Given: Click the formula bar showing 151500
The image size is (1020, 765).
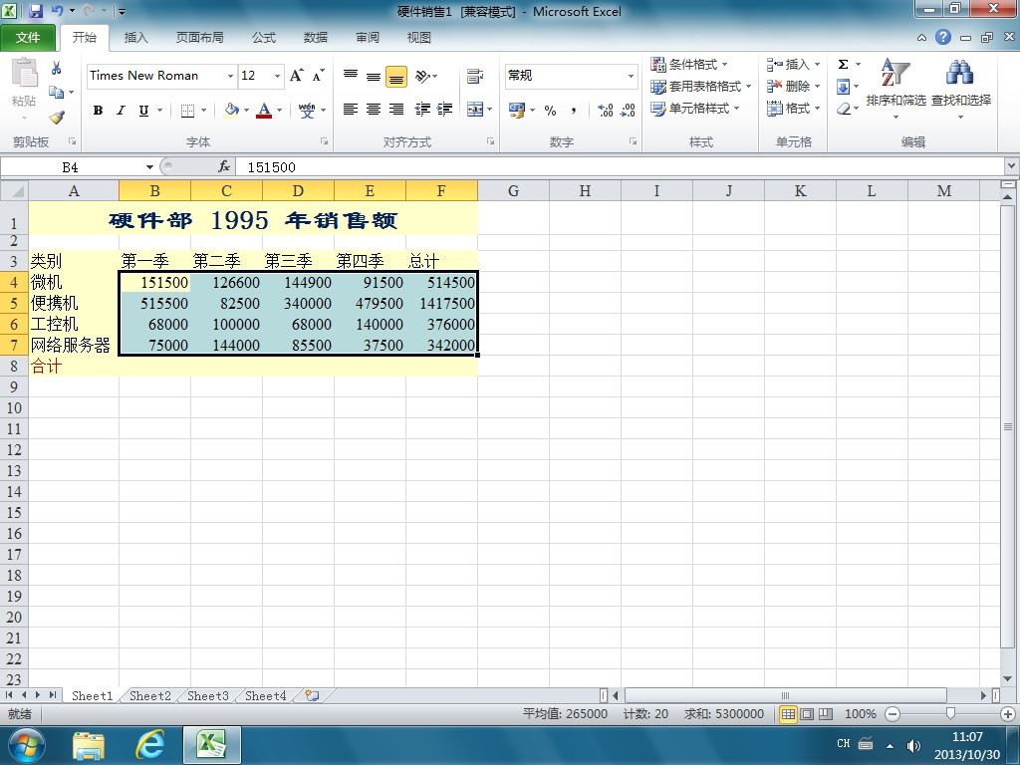Looking at the screenshot, I should click(622, 167).
